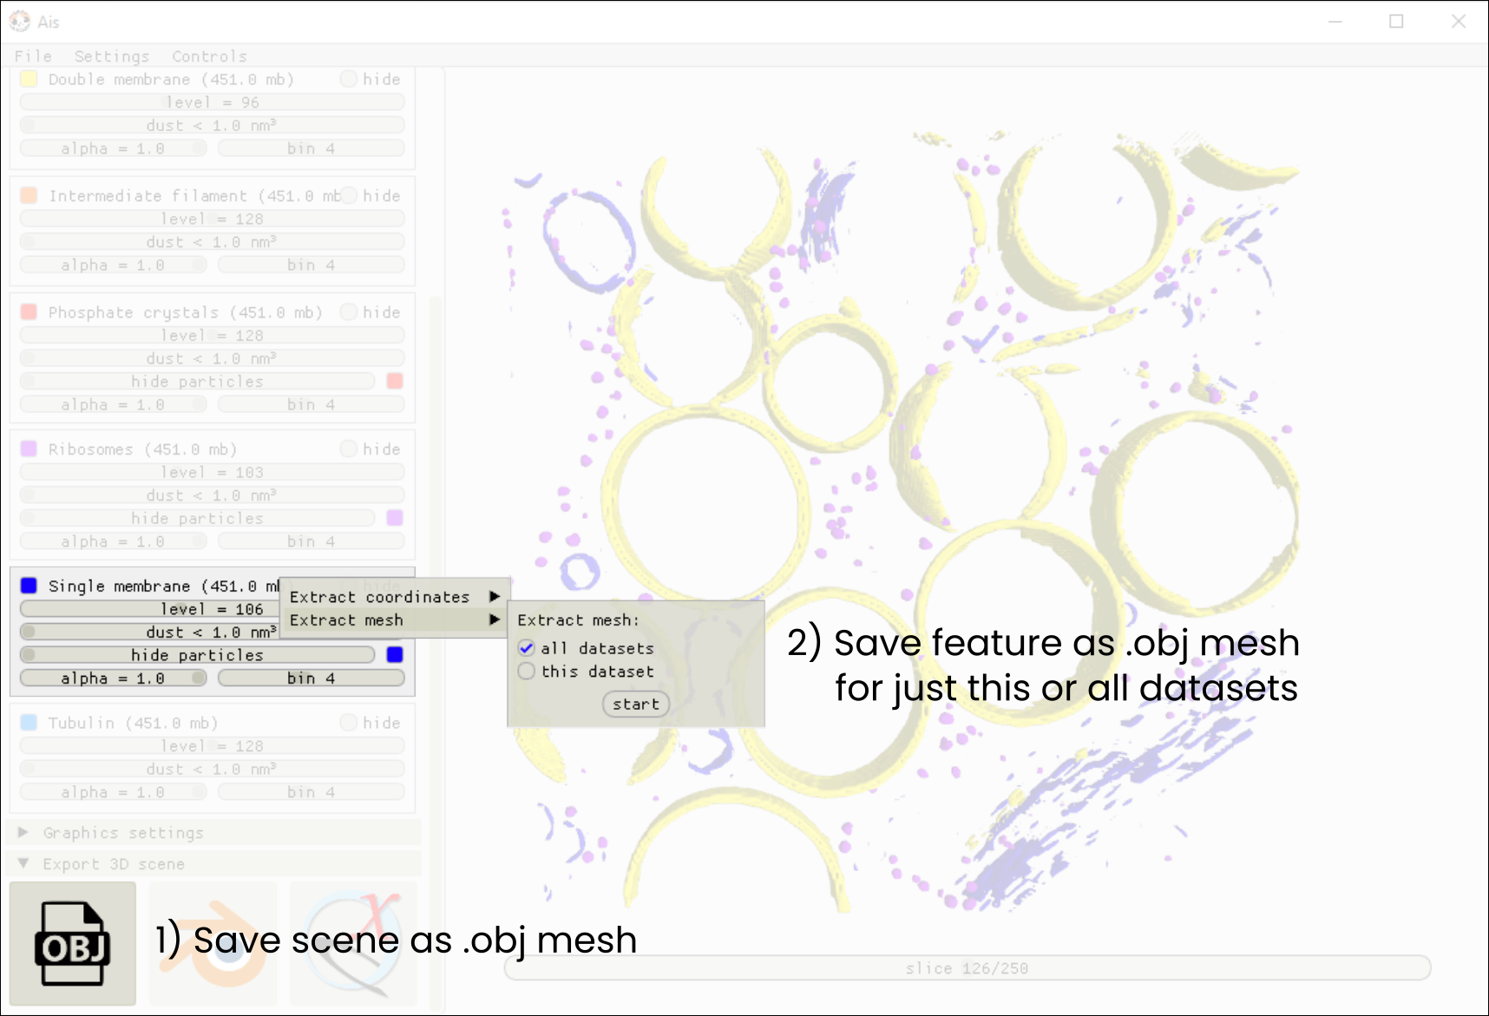This screenshot has height=1016, width=1489.
Task: Click the Tubulin light blue color swatch
Action: (x=29, y=723)
